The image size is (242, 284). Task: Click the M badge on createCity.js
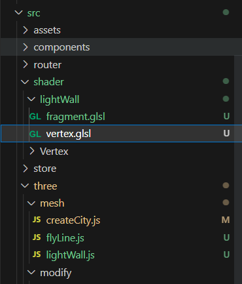pyautogui.click(x=226, y=220)
